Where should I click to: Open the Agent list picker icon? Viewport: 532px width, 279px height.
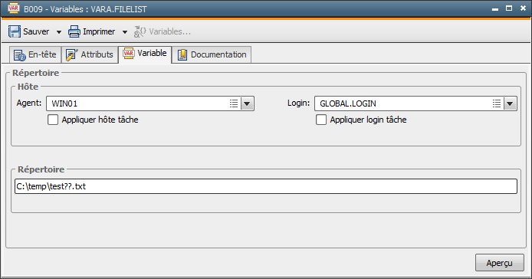point(234,103)
